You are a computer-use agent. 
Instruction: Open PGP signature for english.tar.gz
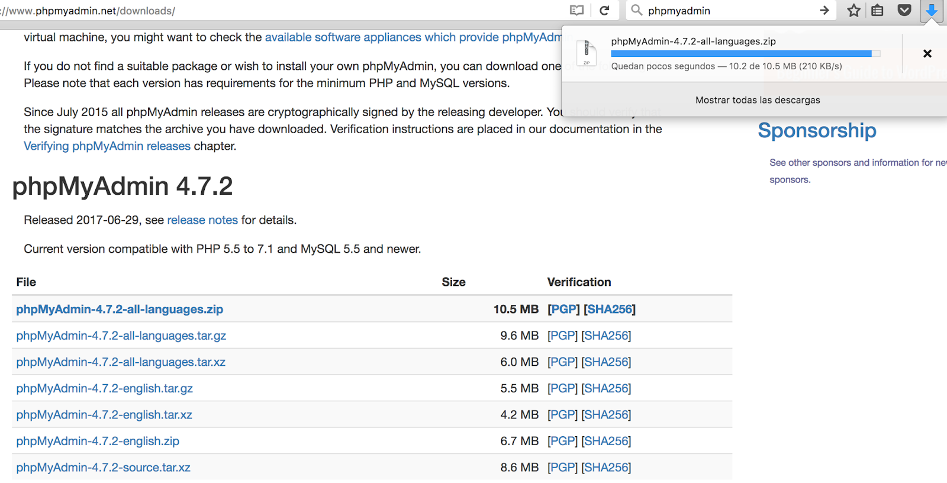coord(562,388)
